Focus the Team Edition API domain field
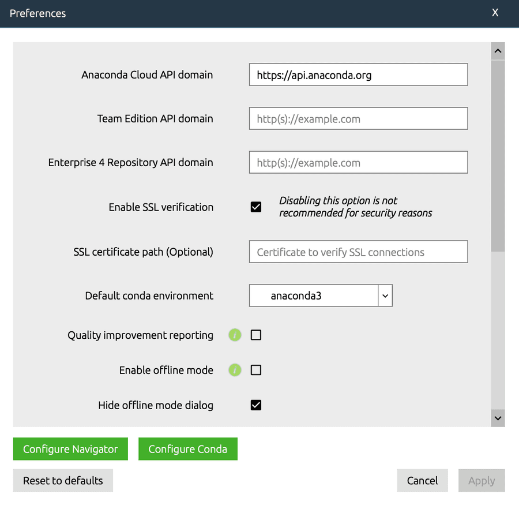Viewport: 519px width, 505px height. [x=359, y=119]
